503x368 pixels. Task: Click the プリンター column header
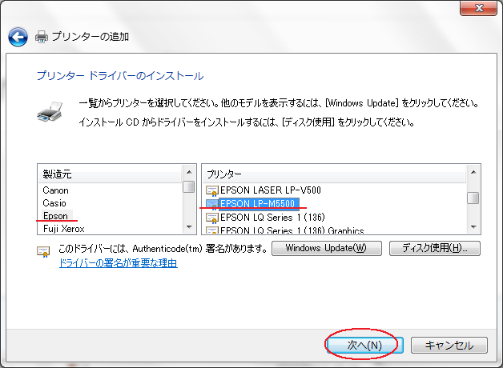334,174
